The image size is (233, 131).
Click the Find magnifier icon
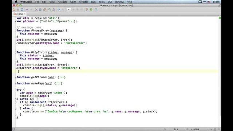tap(50, 9)
